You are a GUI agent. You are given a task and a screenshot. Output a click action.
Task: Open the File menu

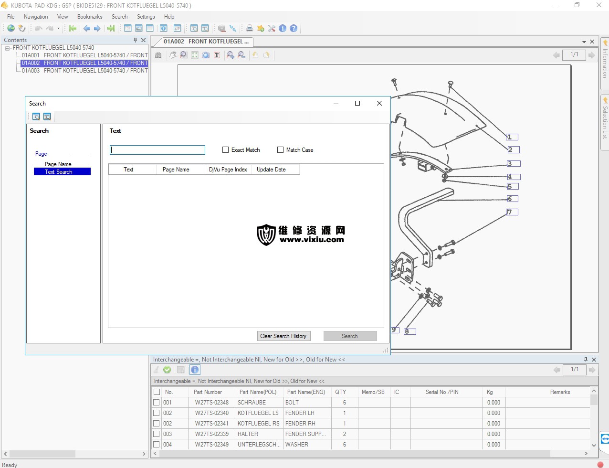(x=11, y=17)
